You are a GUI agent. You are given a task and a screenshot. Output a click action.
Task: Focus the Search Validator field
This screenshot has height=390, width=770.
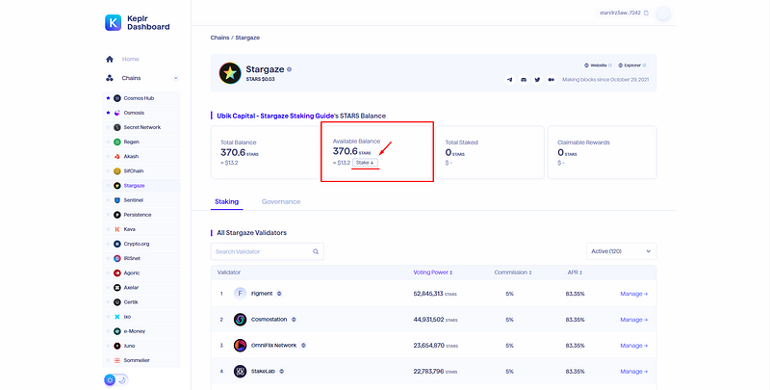point(268,251)
